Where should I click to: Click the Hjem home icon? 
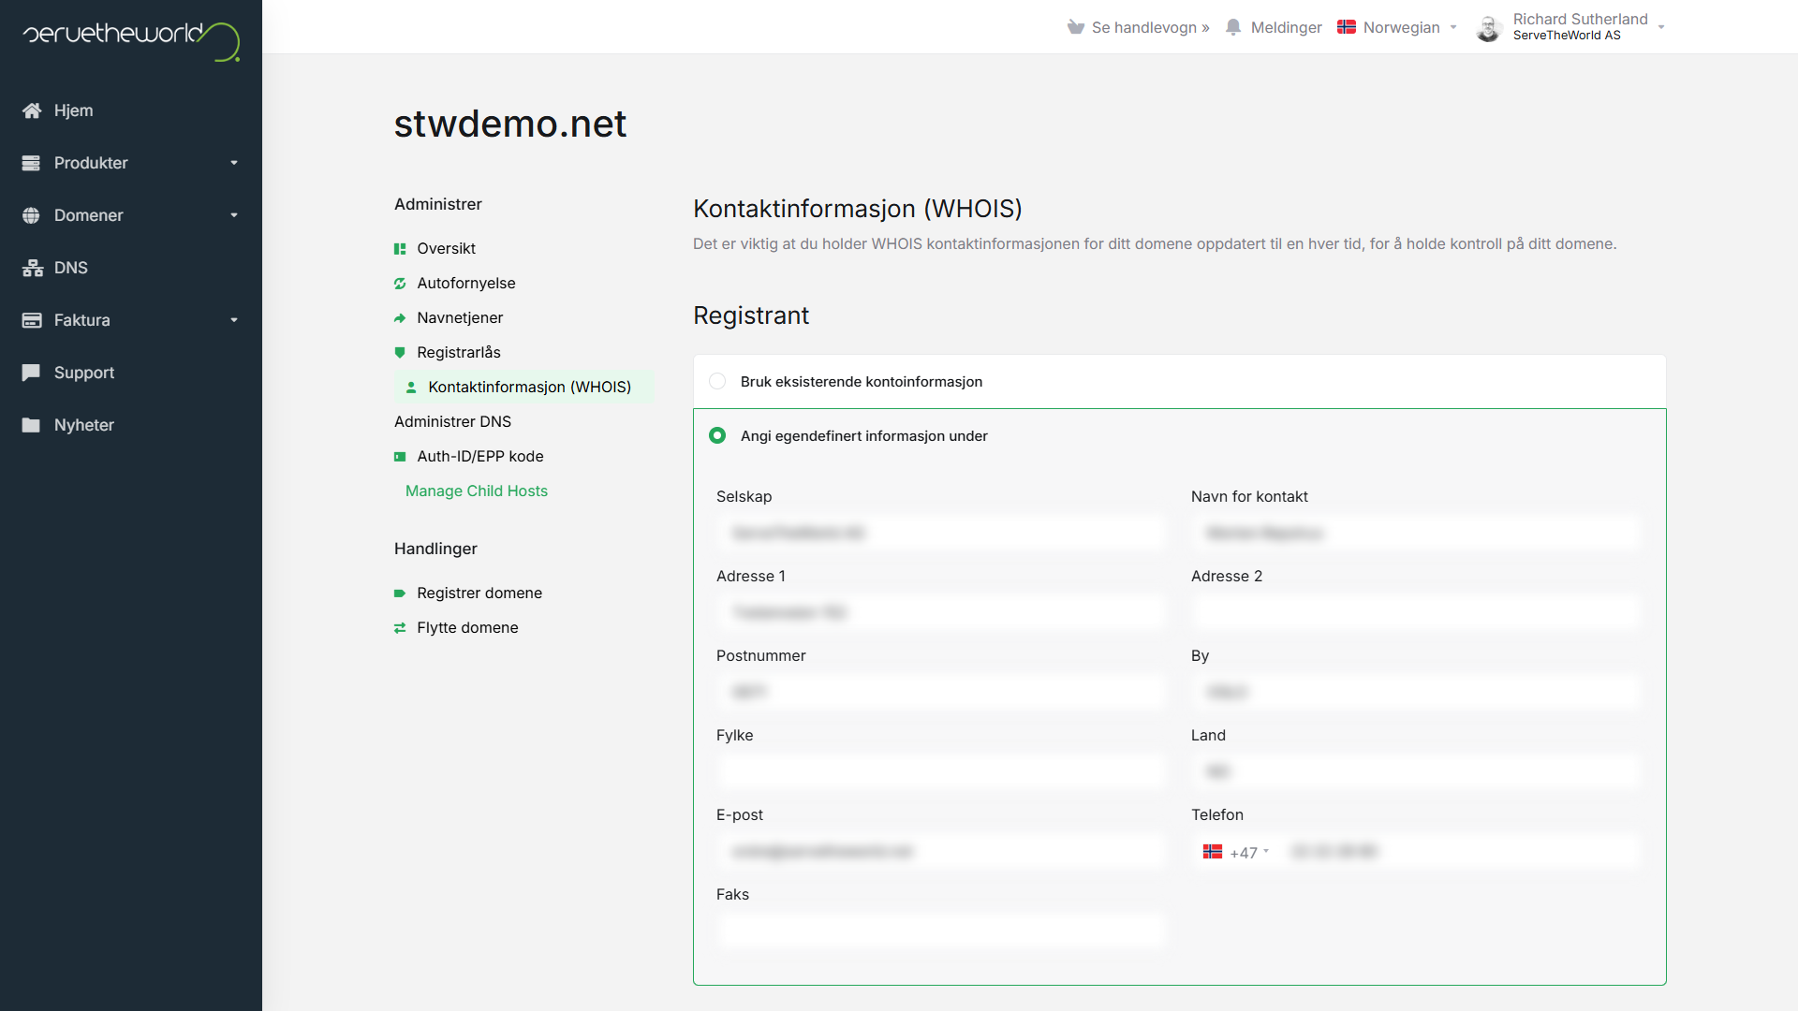pyautogui.click(x=32, y=110)
